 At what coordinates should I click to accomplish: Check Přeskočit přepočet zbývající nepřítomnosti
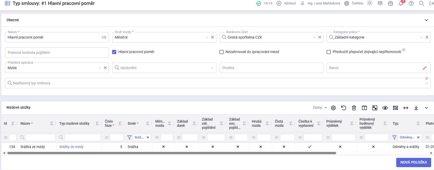click(x=329, y=52)
